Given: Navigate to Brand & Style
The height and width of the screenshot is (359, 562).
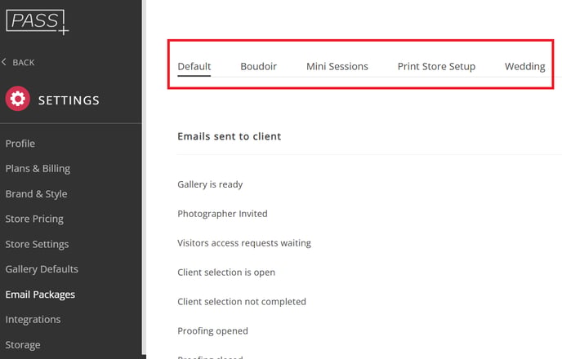Looking at the screenshot, I should click(36, 194).
